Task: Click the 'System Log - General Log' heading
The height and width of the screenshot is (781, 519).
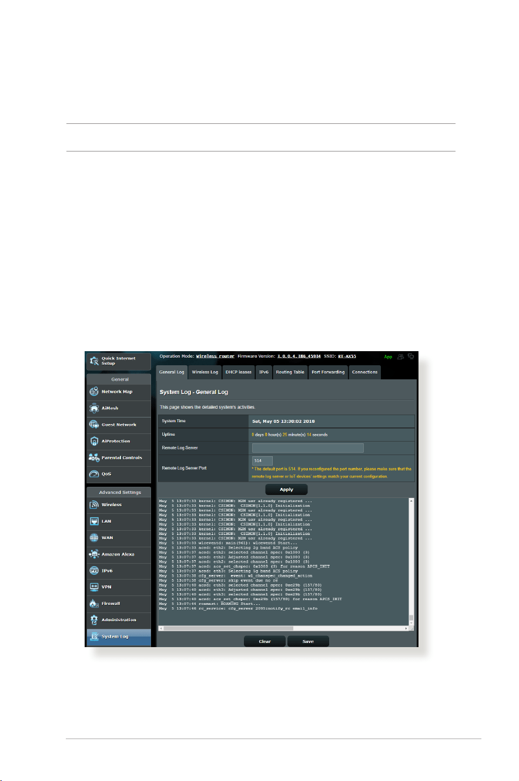Action: click(194, 392)
